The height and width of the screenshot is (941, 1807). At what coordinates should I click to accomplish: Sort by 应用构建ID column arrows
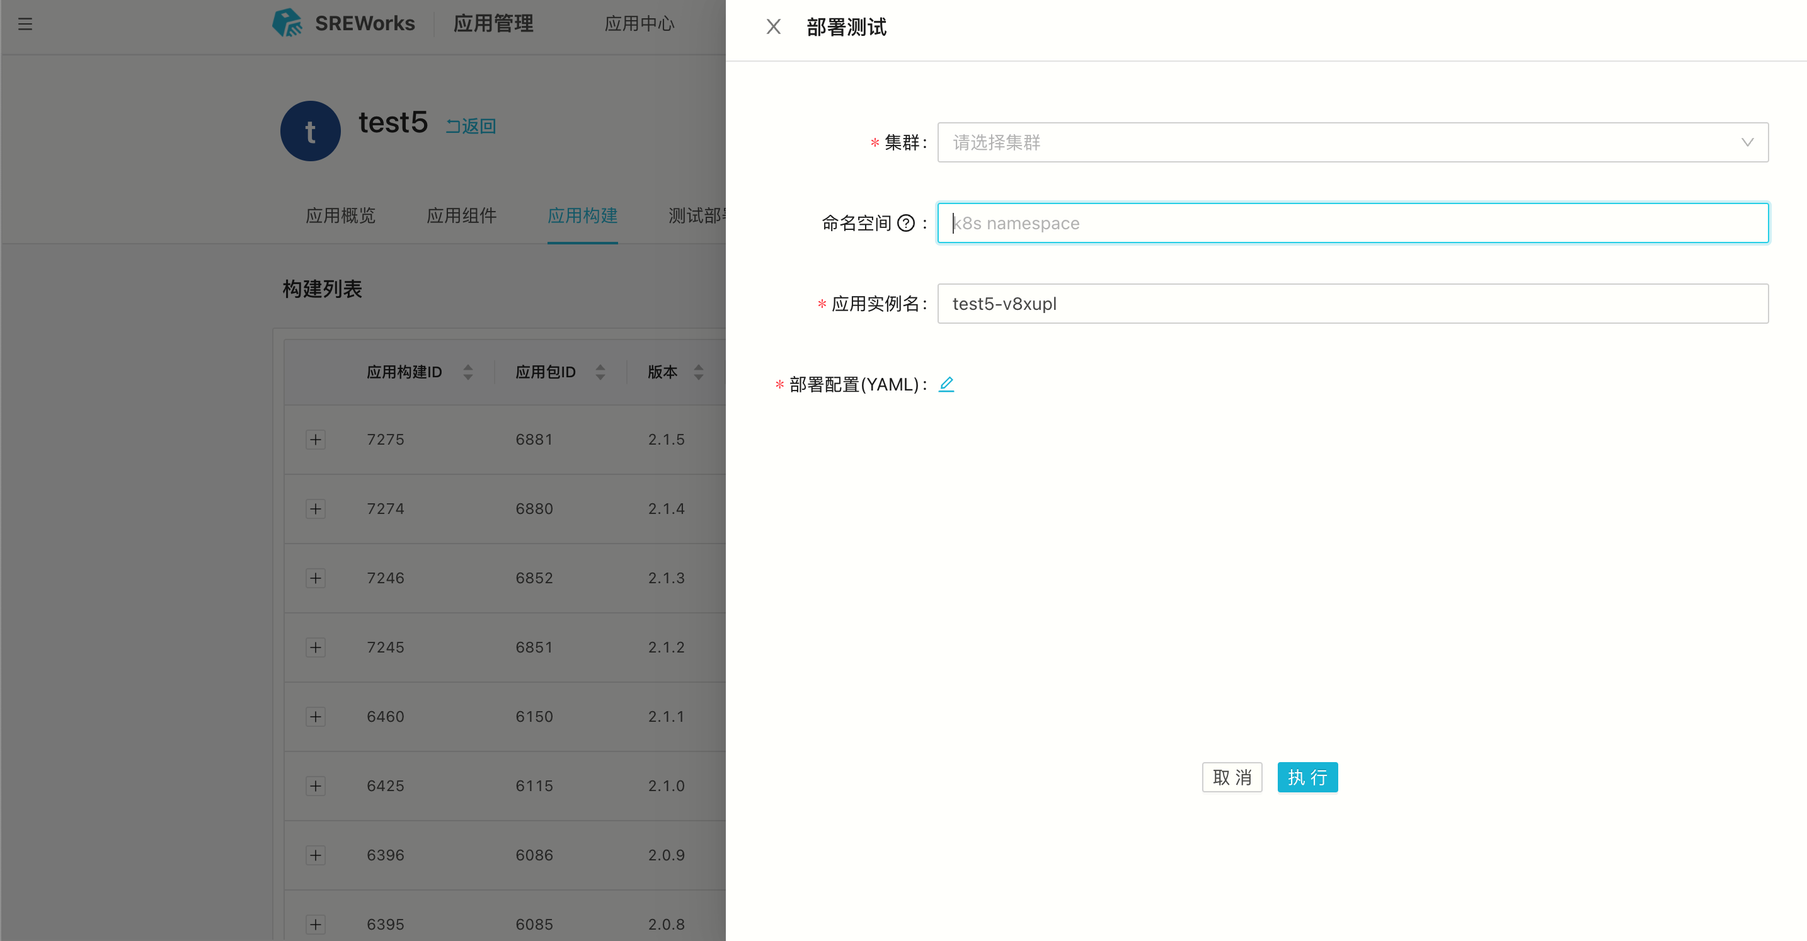click(468, 372)
